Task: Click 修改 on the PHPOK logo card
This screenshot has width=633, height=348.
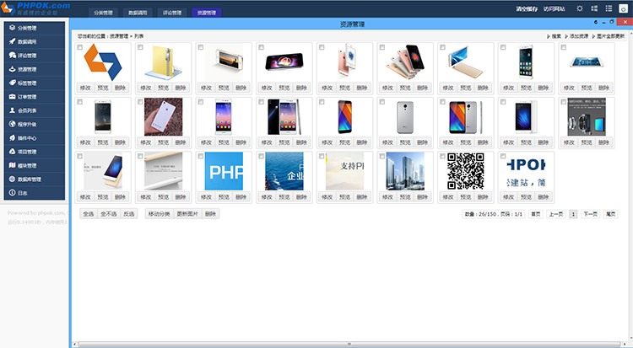Action: 85,88
